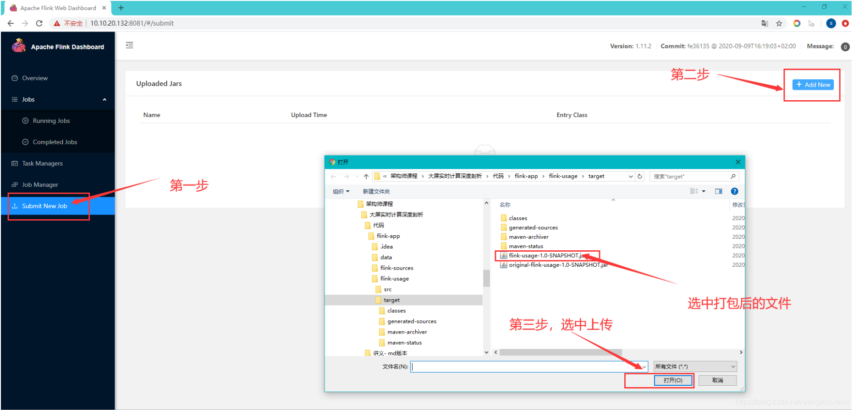Select flink-app in breadcrumb path
Image resolution: width=853 pixels, height=410 pixels.
click(x=526, y=176)
